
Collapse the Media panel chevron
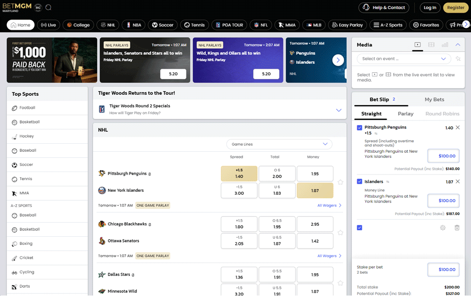(x=458, y=45)
